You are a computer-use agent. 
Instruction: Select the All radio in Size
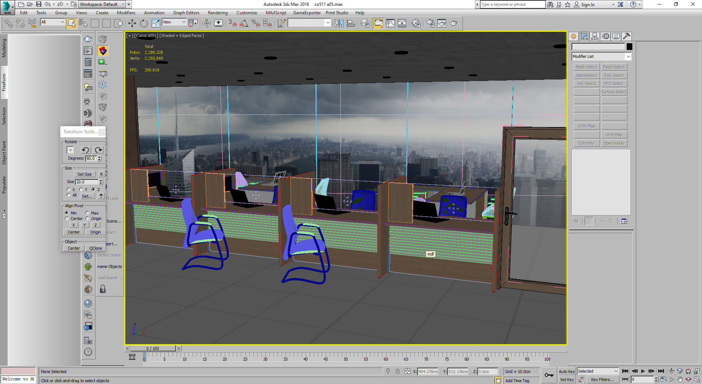coord(68,195)
